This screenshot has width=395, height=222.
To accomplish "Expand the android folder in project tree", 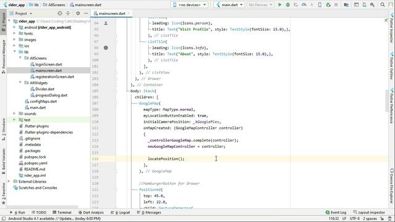I will point(14,27).
